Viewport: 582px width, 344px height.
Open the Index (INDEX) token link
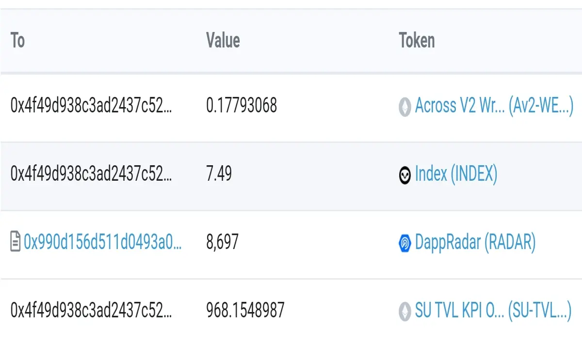[456, 174]
